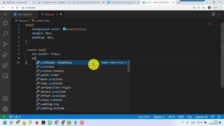Open the deepskyblue color swatch picker

64,29
